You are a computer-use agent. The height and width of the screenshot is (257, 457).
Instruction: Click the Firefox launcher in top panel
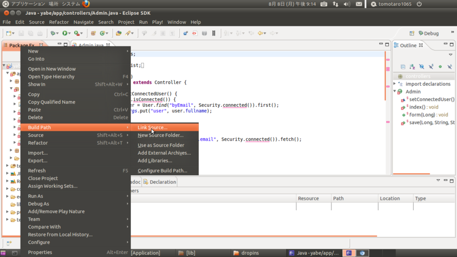point(86,4)
